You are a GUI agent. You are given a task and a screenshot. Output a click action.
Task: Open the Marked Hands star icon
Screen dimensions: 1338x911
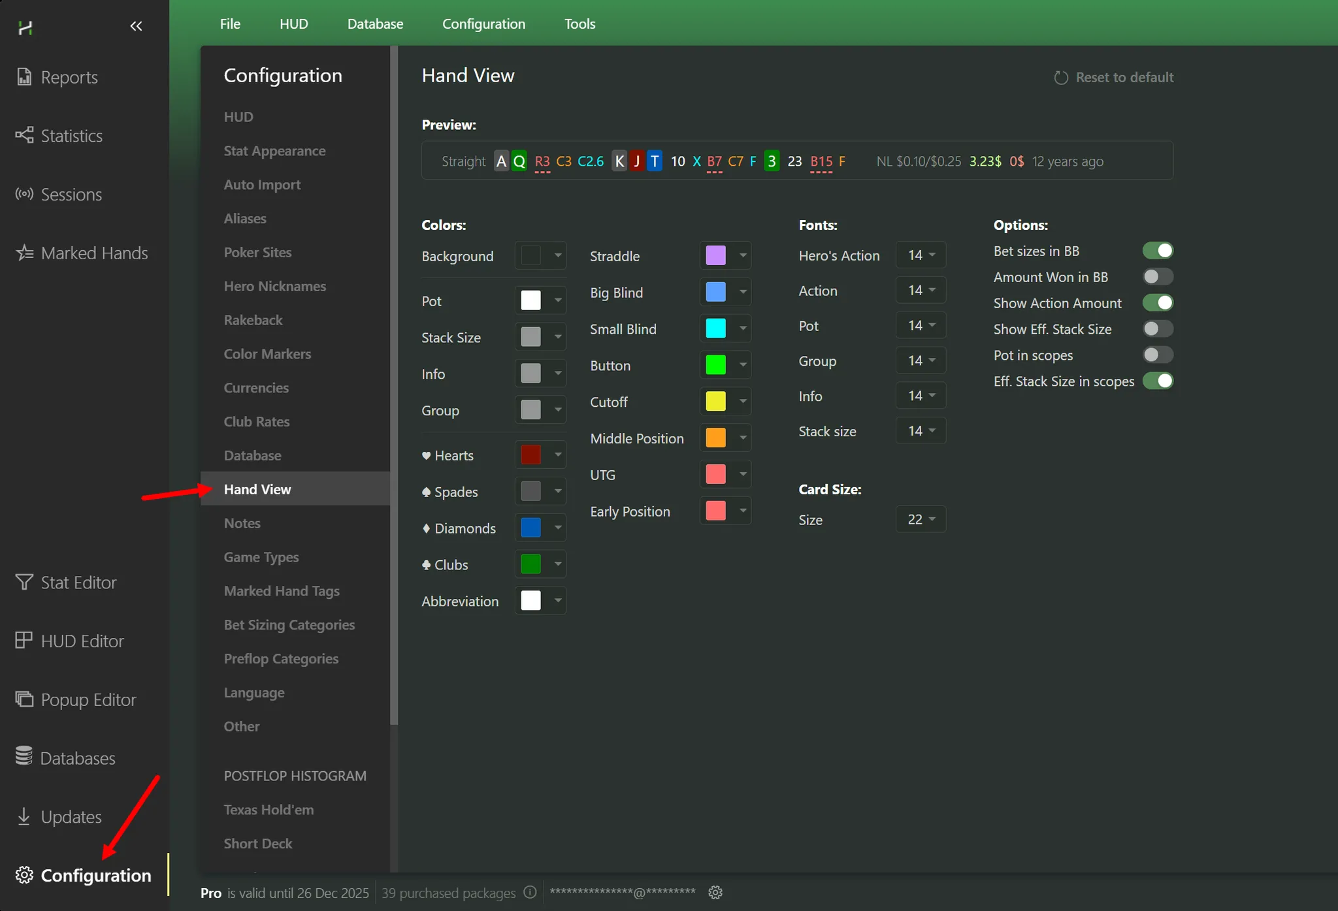pyautogui.click(x=25, y=253)
